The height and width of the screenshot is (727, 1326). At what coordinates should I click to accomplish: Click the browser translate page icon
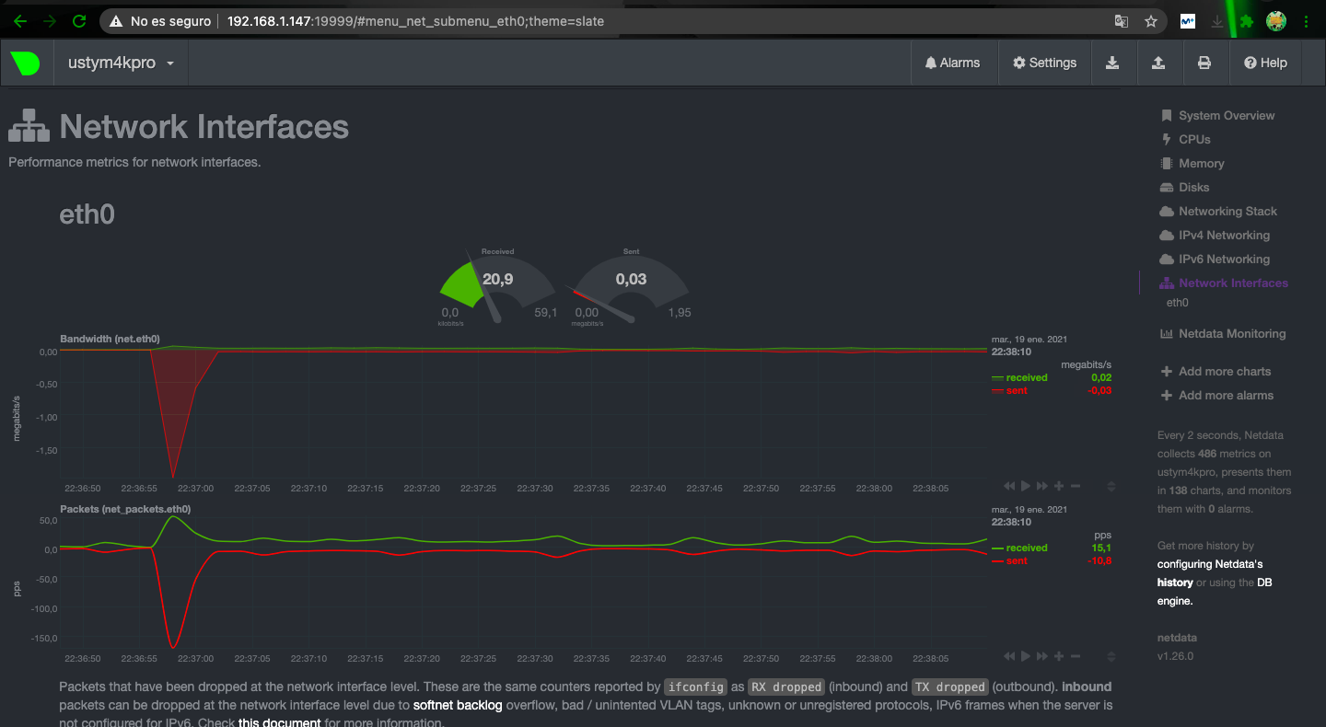tap(1121, 21)
